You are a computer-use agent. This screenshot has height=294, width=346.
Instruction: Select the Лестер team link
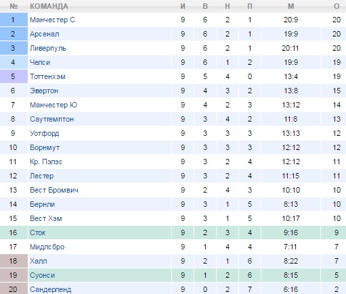(x=42, y=176)
